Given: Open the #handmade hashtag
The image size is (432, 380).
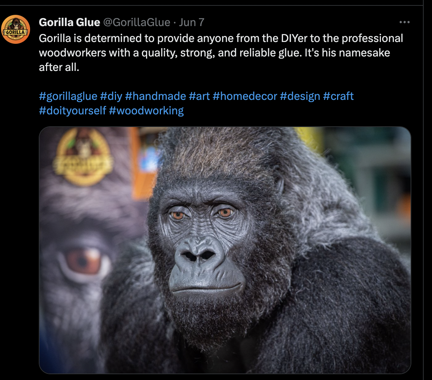Looking at the screenshot, I should [x=155, y=96].
